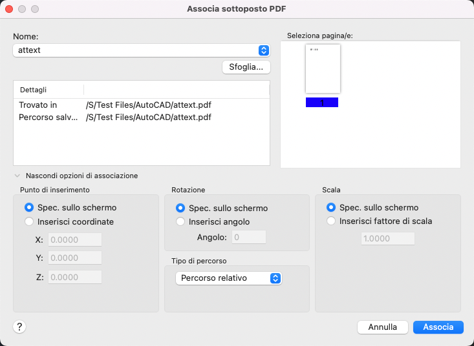Click the blue page number 1 label
This screenshot has width=474, height=346.
coord(322,103)
